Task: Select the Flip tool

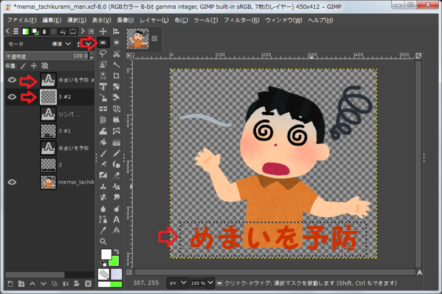Action: tap(103, 109)
